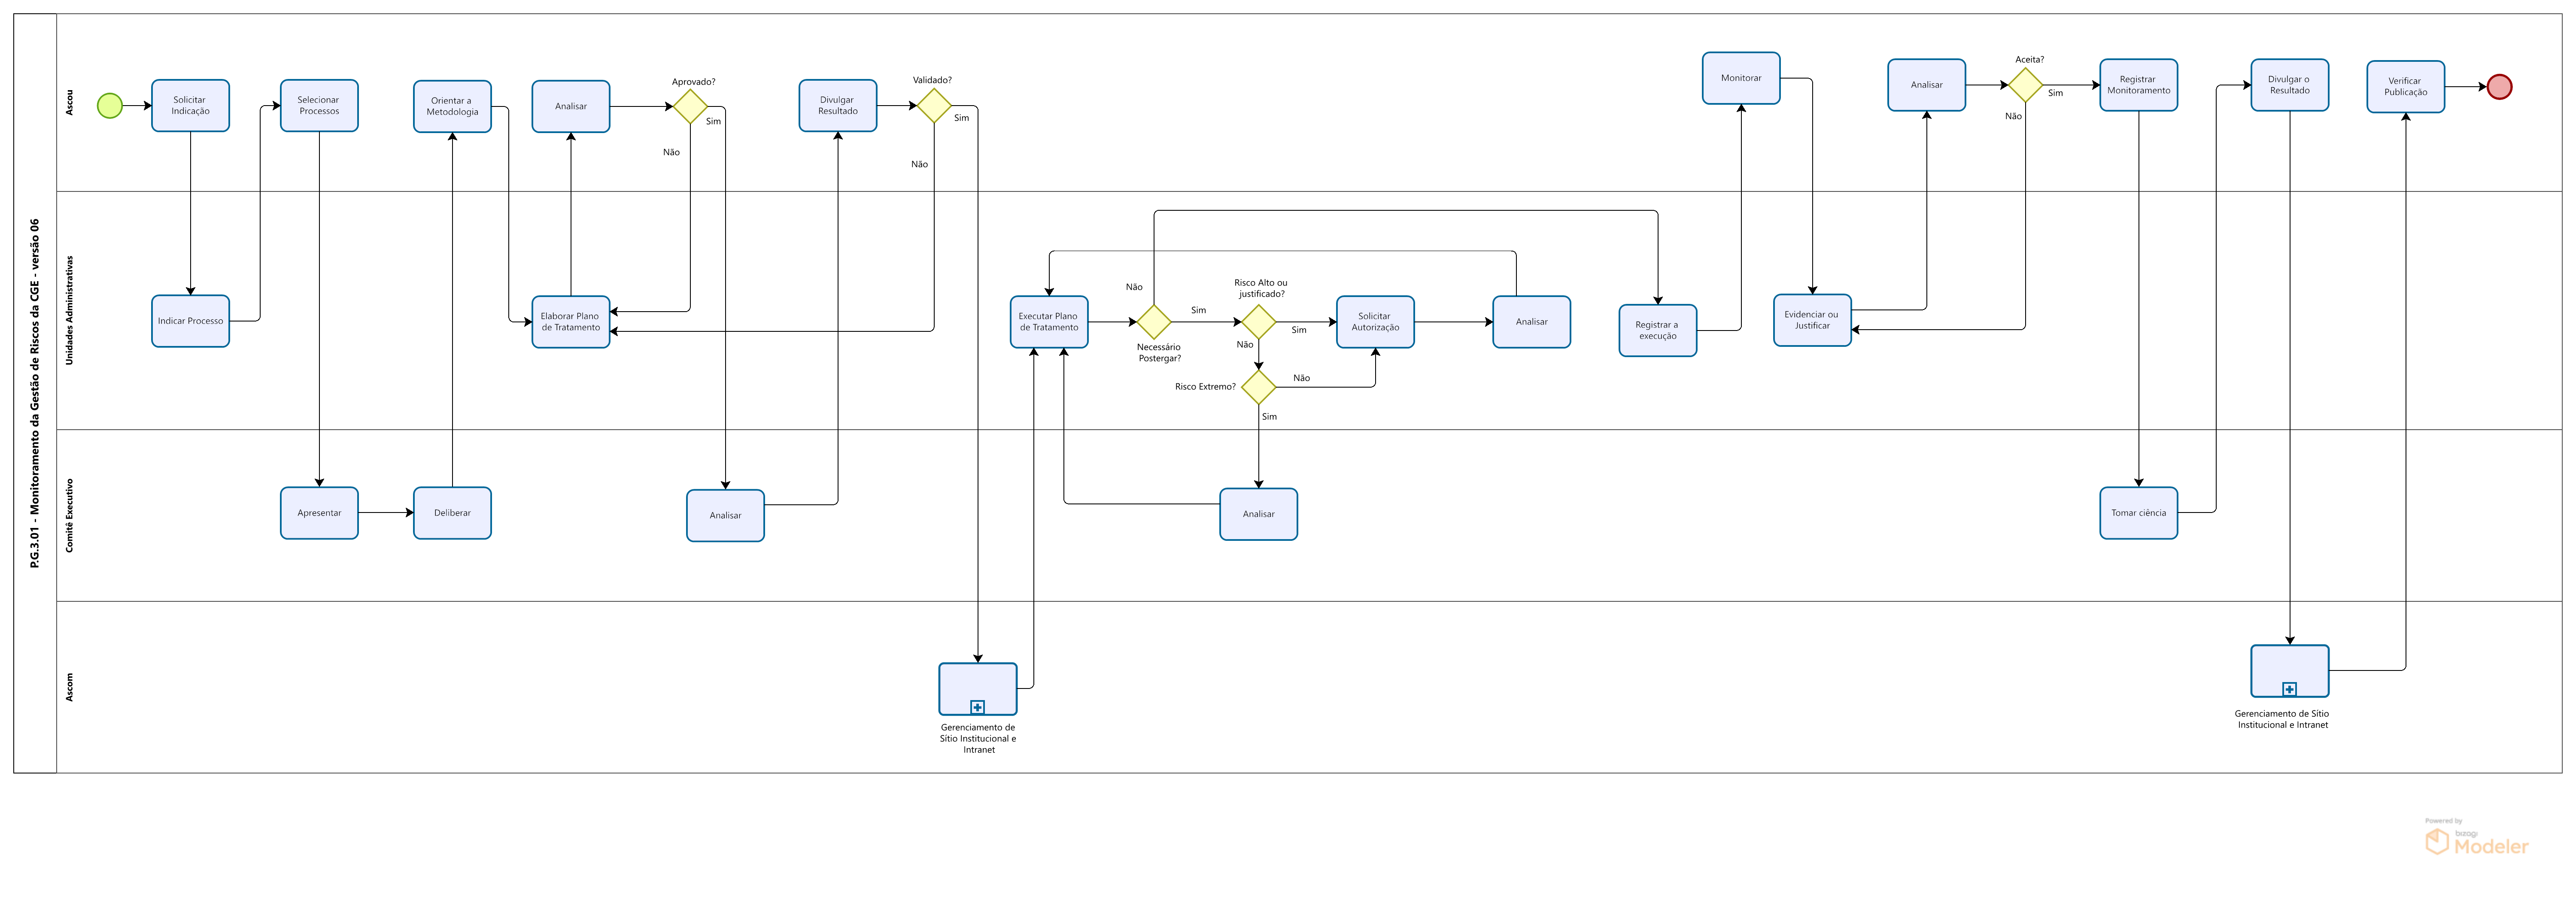Select 'Analisar' task before 'Aceita?' gateway

pyautogui.click(x=1927, y=85)
